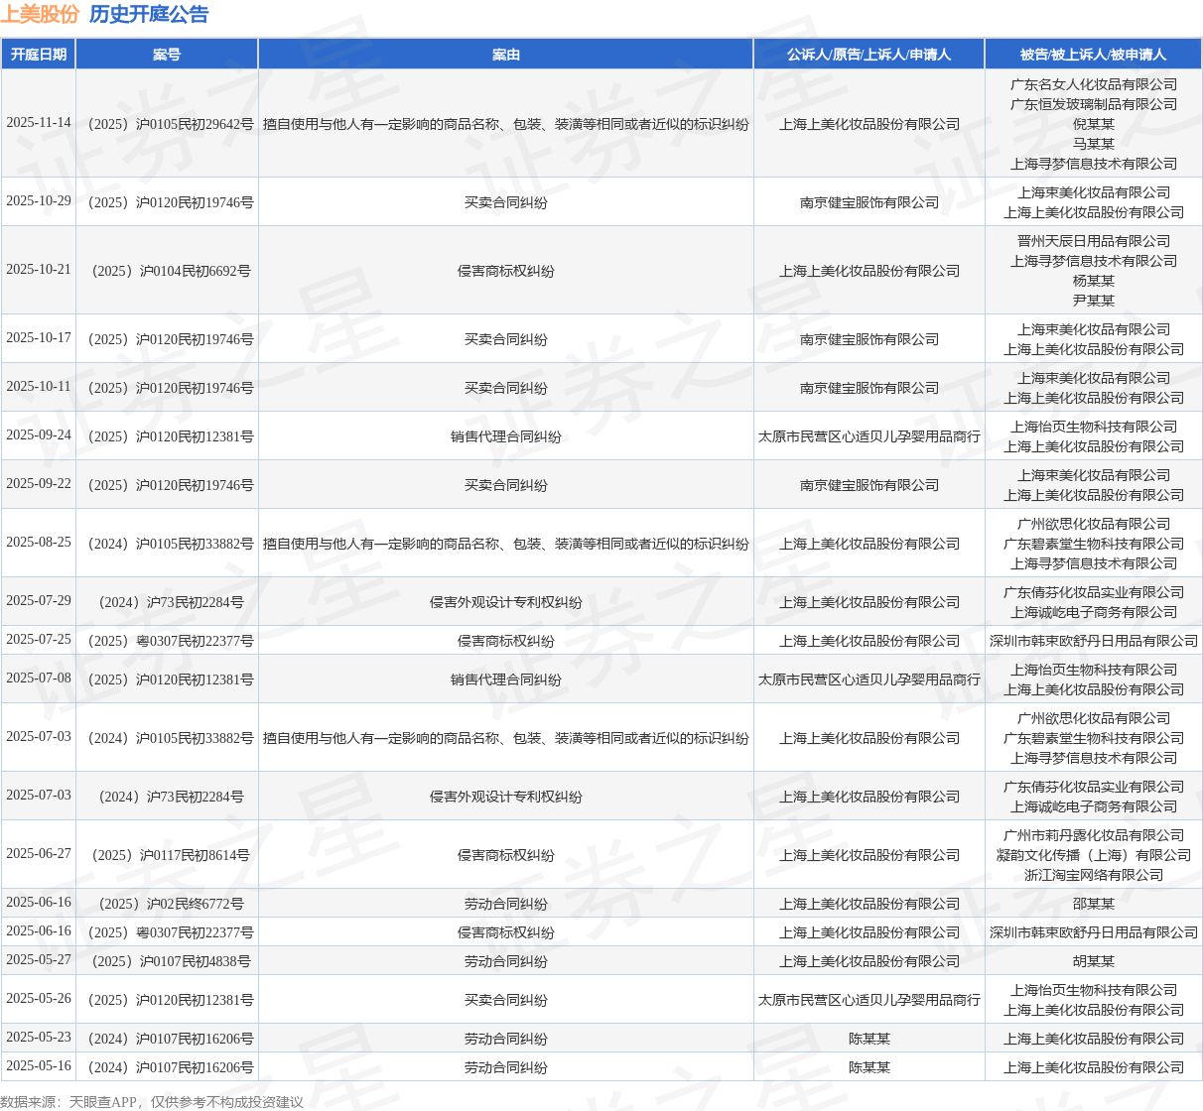This screenshot has height=1111, width=1203.
Task: Click 南京健宝服饰有限公司 in the 2025-10-29 row
Action: pyautogui.click(x=869, y=202)
